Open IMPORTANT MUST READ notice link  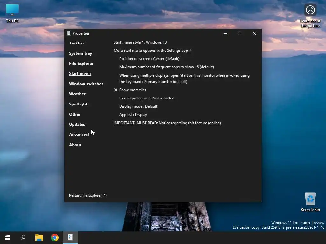[x=167, y=123]
